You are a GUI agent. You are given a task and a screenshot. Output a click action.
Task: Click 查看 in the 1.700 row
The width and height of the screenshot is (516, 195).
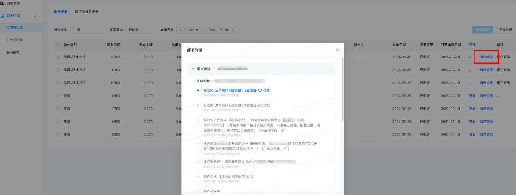(472, 108)
